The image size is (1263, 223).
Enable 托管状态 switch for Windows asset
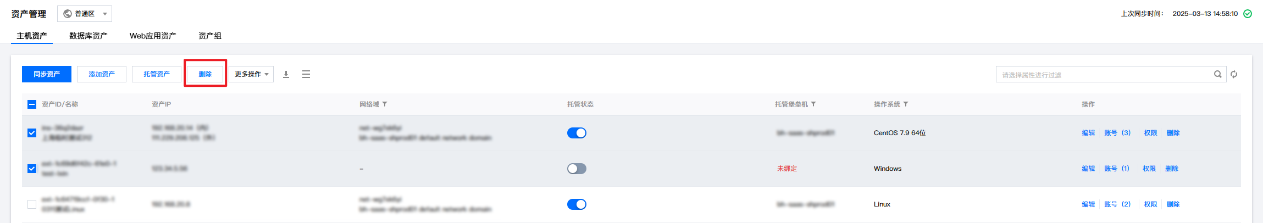[x=577, y=169]
